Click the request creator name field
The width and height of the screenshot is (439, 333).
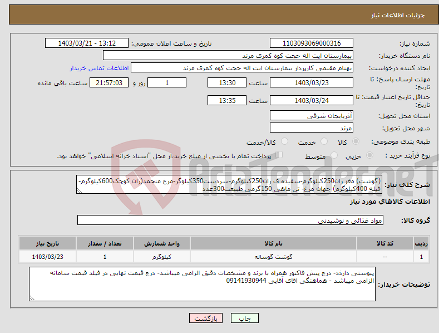pyautogui.click(x=242, y=68)
